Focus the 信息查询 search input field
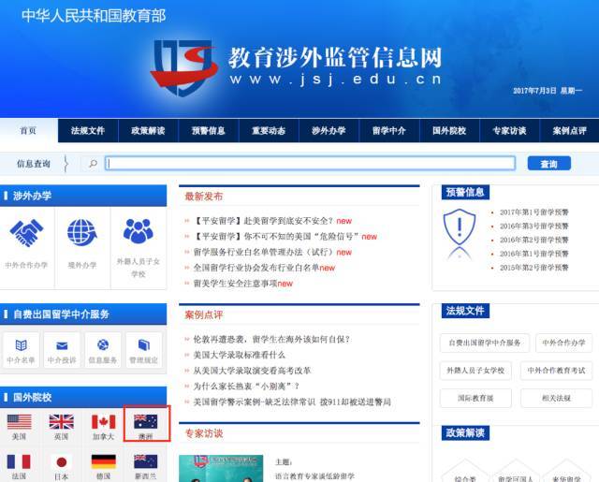This screenshot has width=599, height=482. (x=309, y=163)
